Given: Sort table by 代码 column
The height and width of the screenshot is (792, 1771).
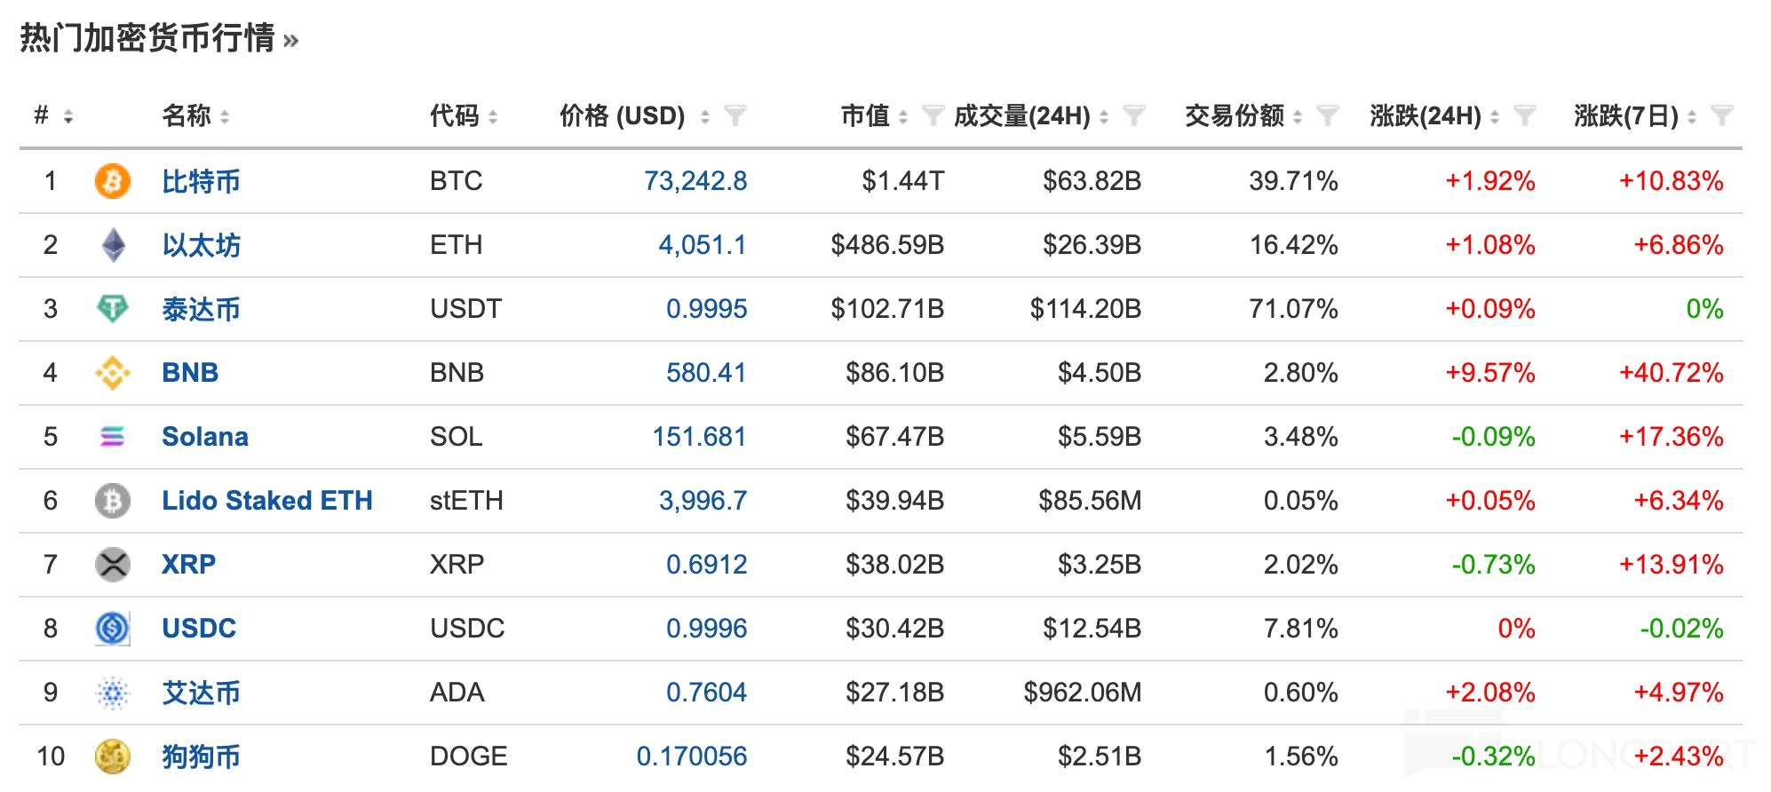Looking at the screenshot, I should [493, 116].
